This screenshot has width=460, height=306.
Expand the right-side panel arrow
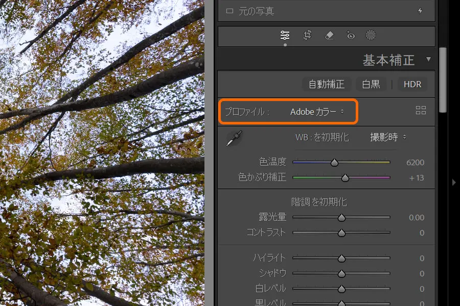coord(454,183)
